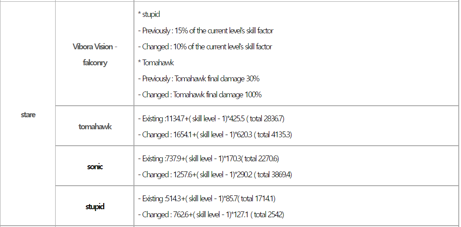Select the stupid changed formula starting 762.6
The height and width of the screenshot is (227, 461).
[211, 215]
